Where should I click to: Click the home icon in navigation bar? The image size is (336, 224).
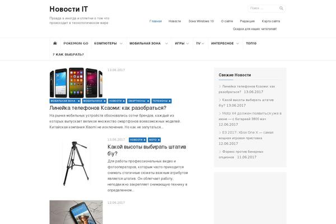click(x=55, y=43)
